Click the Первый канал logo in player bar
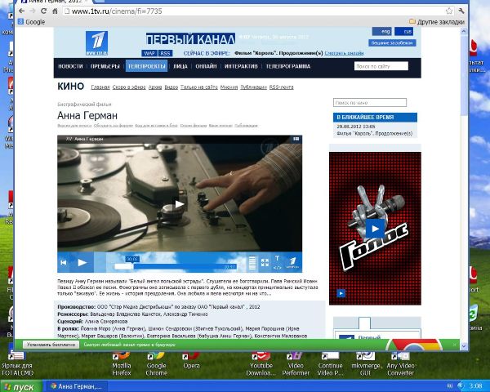 (293, 263)
